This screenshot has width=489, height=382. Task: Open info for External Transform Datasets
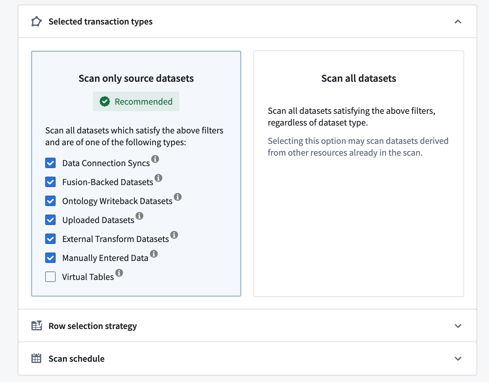pos(174,235)
